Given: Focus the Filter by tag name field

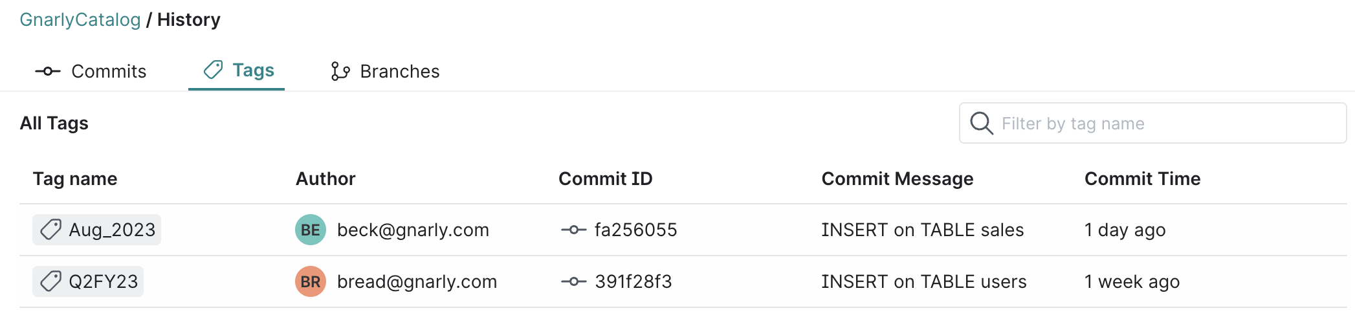Looking at the screenshot, I should pyautogui.click(x=1165, y=123).
